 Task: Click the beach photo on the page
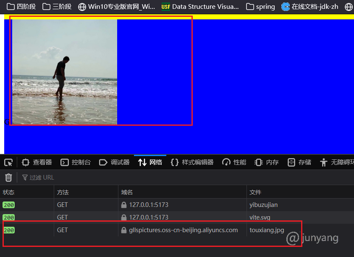[x=65, y=72]
